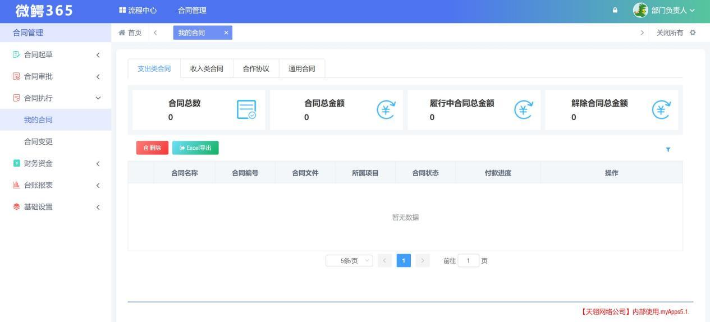The width and height of the screenshot is (710, 322).
Task: Select 合同变更 in the sidebar
Action: coord(38,141)
